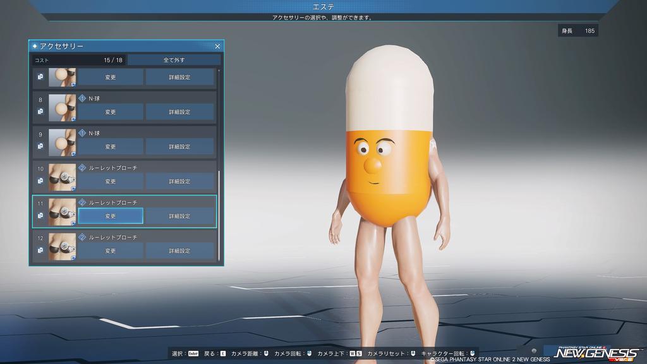This screenshot has width=647, height=364.
Task: Click the アクセサリー panel title icon
Action: (x=35, y=46)
